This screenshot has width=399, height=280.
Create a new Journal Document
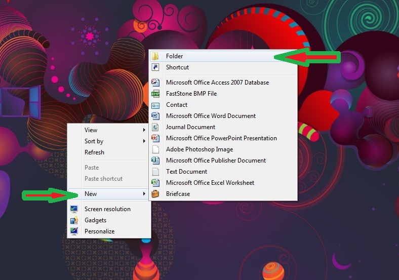[x=223, y=127]
